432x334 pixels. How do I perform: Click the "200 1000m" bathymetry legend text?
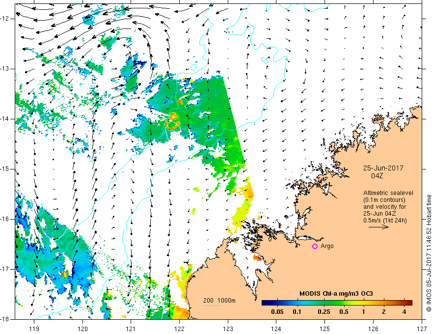pos(219,301)
